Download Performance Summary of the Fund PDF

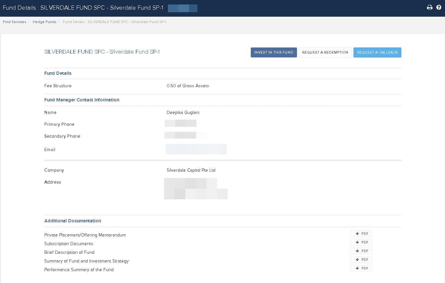pyautogui.click(x=361, y=268)
